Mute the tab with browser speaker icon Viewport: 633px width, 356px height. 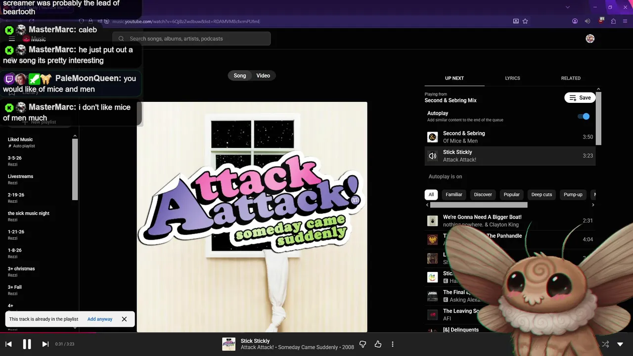(x=588, y=21)
